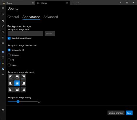Click the background image opacity slider thumb

(18, 101)
